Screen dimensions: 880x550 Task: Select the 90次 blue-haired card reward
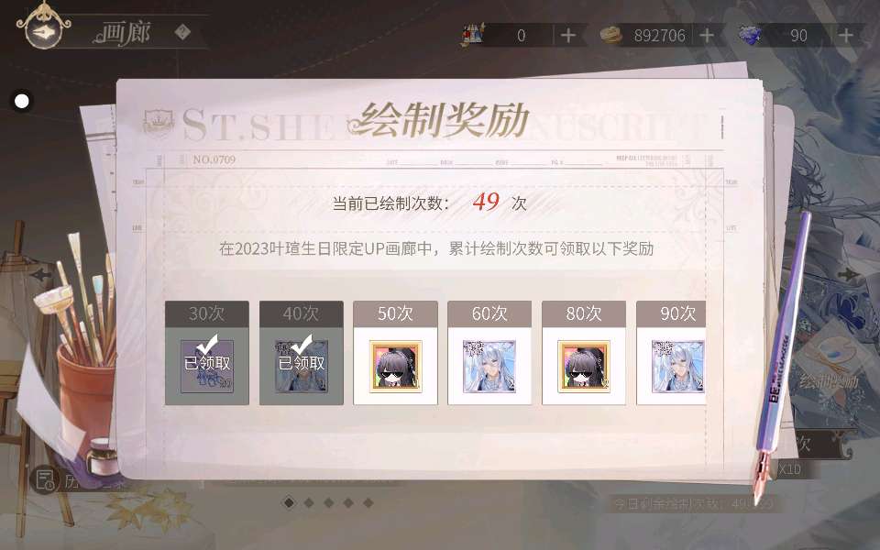(677, 367)
